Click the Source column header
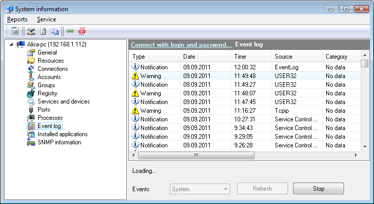 pos(283,57)
